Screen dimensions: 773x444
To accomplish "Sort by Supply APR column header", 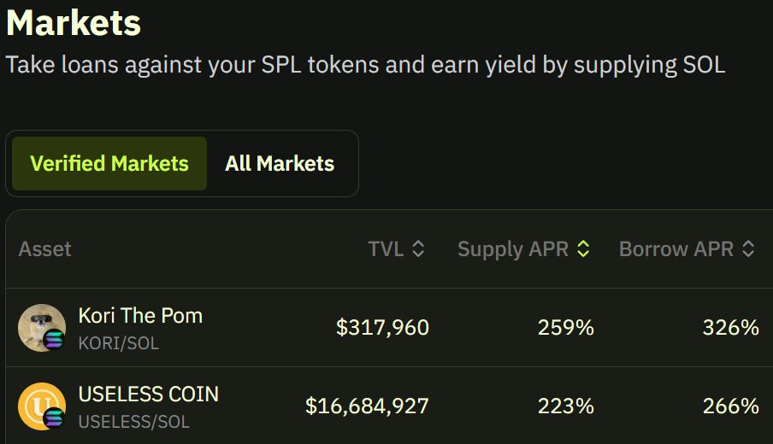I will pos(513,249).
